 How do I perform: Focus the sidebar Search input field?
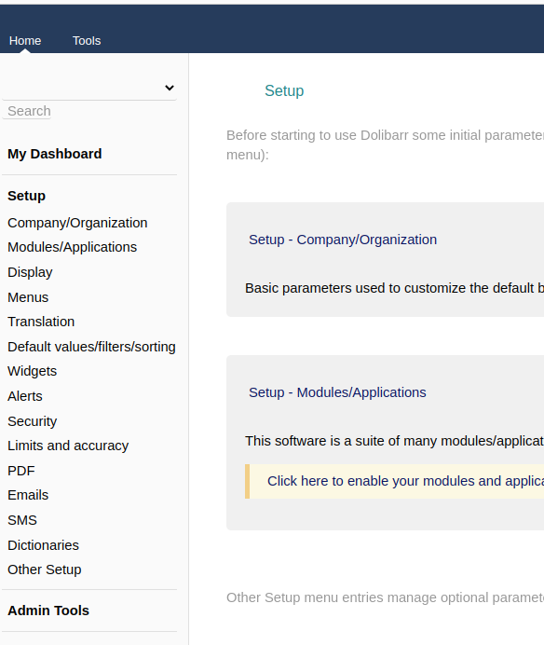(29, 111)
